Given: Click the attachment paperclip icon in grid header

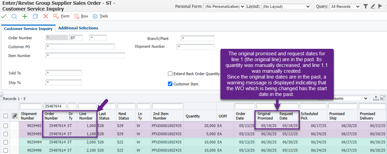Looking at the screenshot, I should pos(14,116).
